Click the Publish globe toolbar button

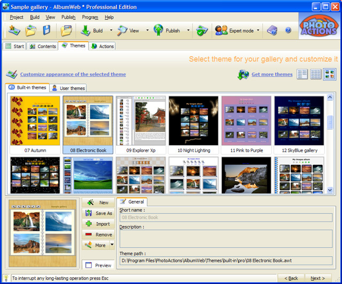(167, 30)
